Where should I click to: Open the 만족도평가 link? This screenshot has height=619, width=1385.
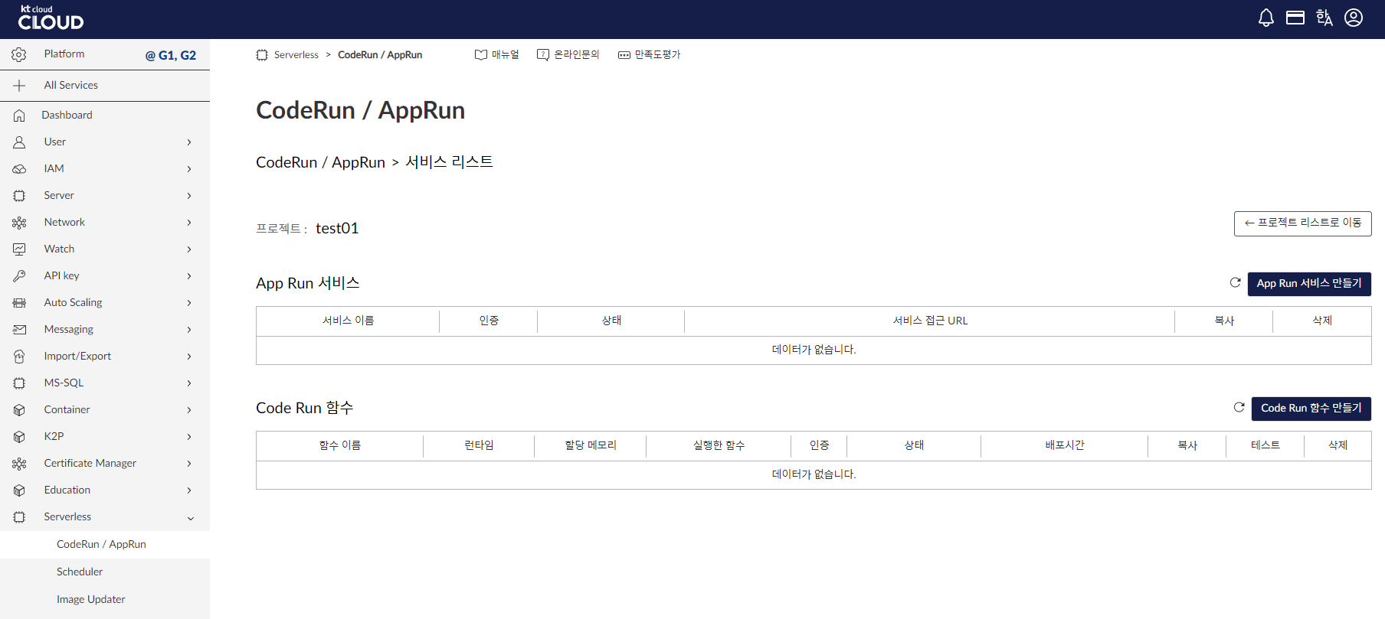[x=657, y=54]
